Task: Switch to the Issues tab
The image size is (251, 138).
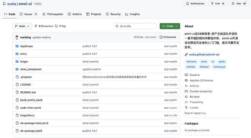Action: coord(29,14)
